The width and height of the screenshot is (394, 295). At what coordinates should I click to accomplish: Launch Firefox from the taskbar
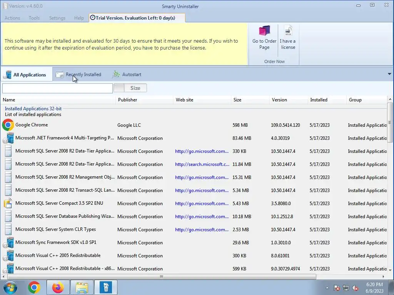(58, 287)
